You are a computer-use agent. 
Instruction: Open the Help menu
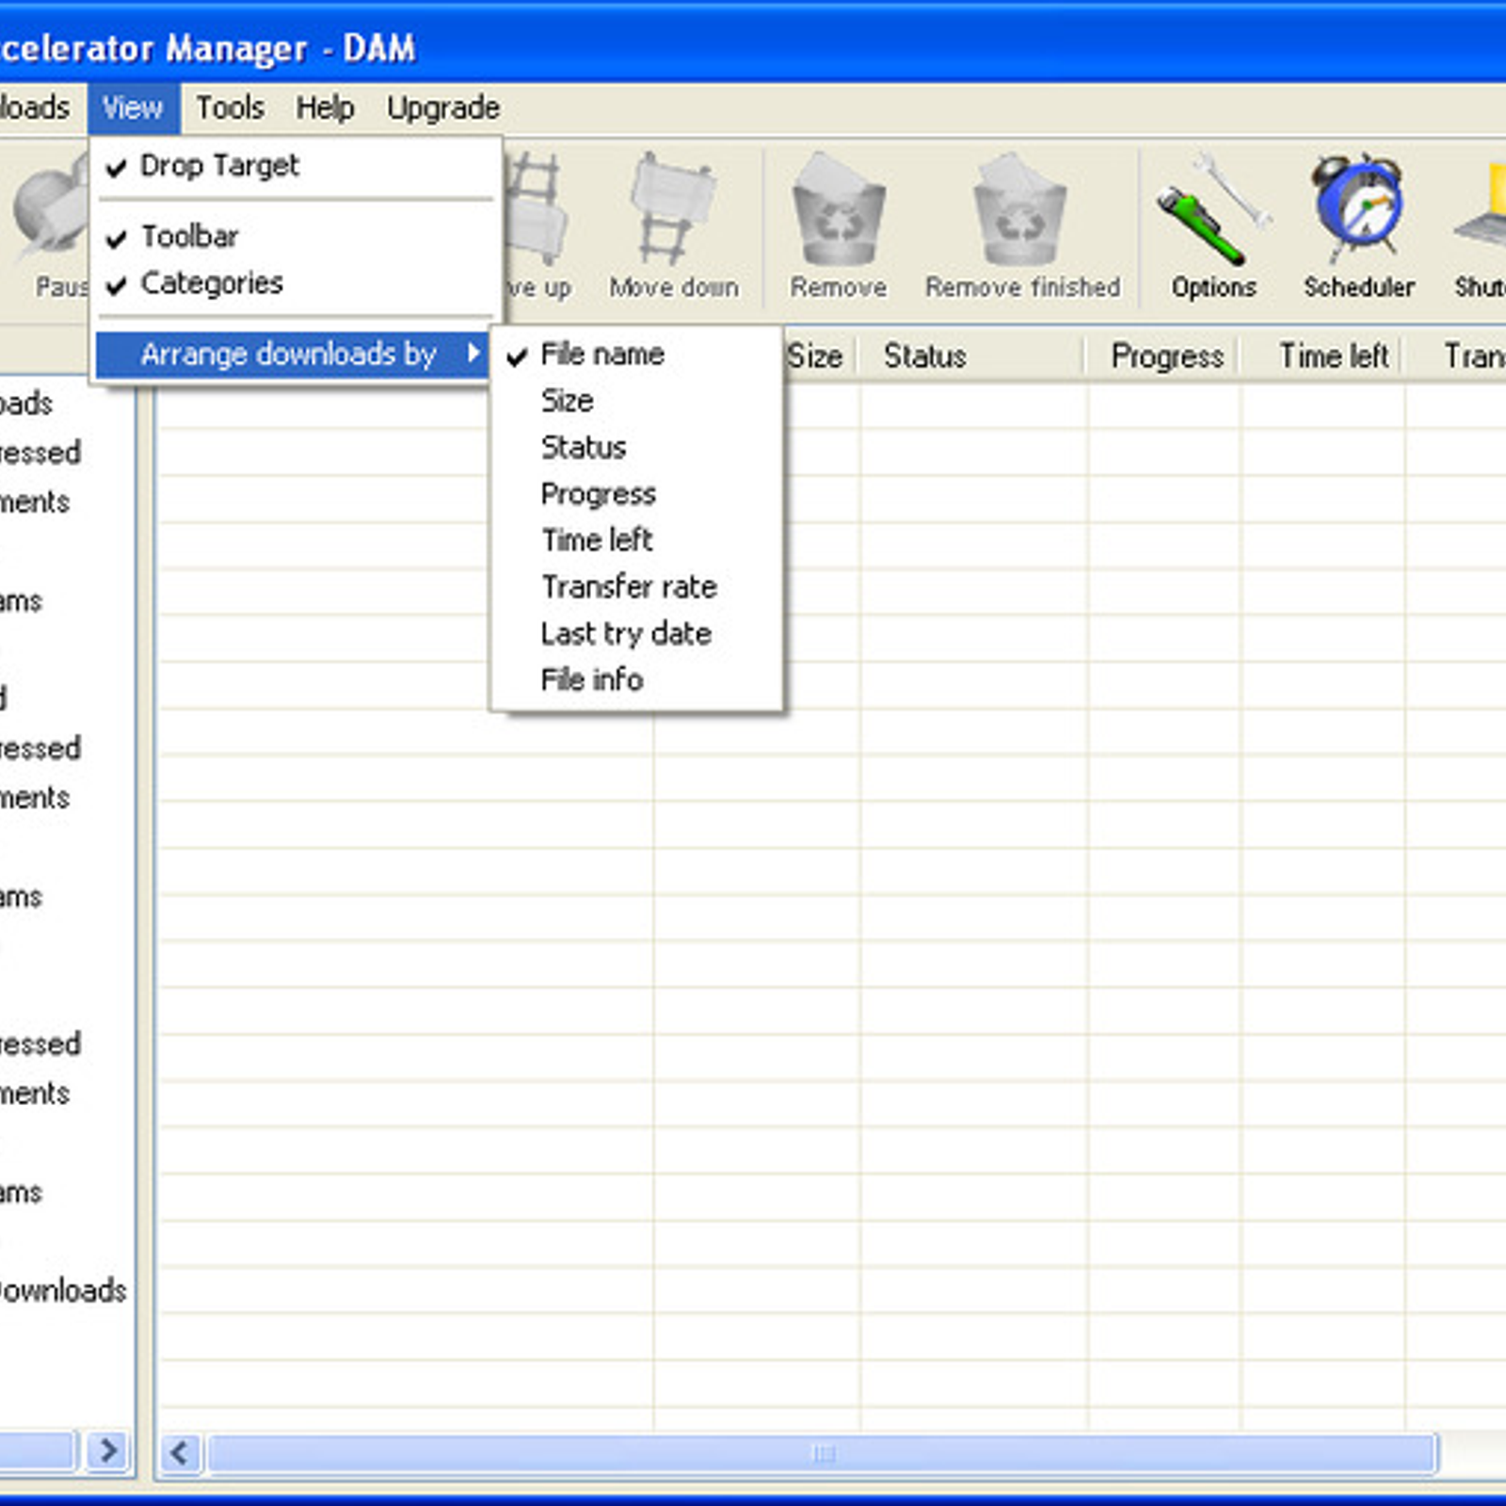325,108
